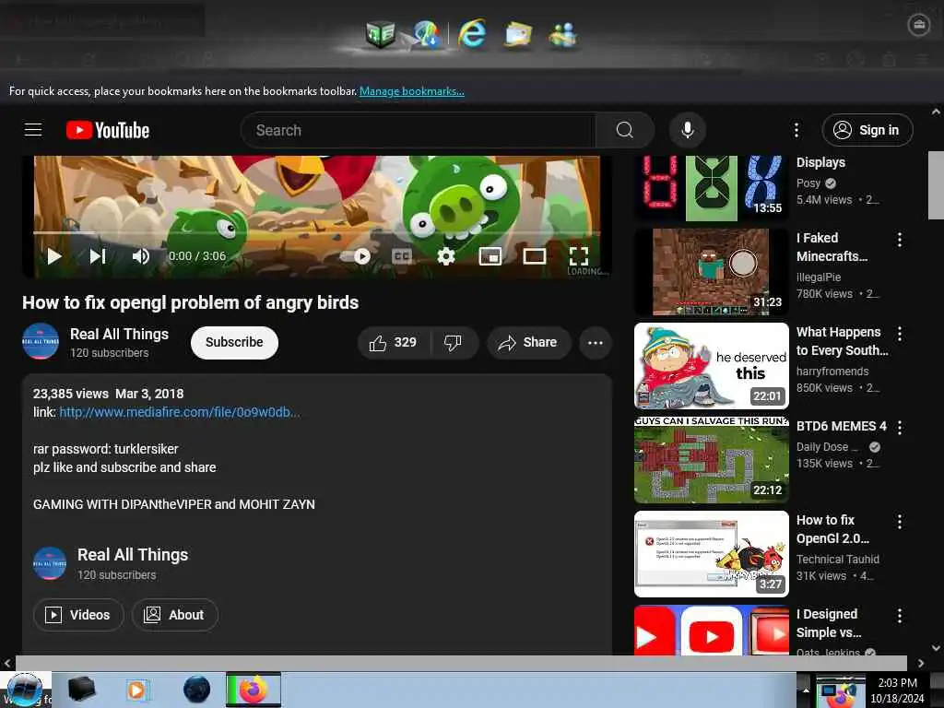Viewport: 944px width, 708px height.
Task: Open the Windows Start orb
Action: (25, 690)
